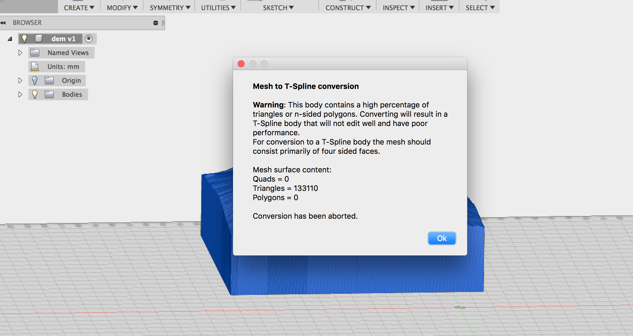Click the Named Views folder icon
This screenshot has width=633, height=336.
point(35,53)
